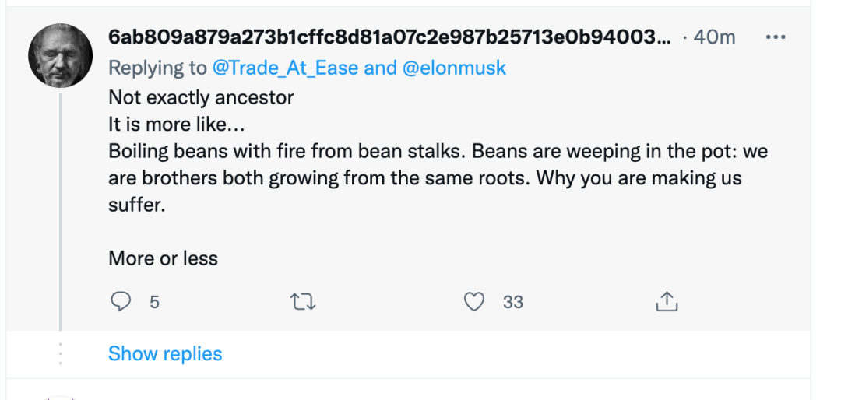Open the share menu via upload arrow icon
This screenshot has height=400, width=841.
pyautogui.click(x=667, y=302)
